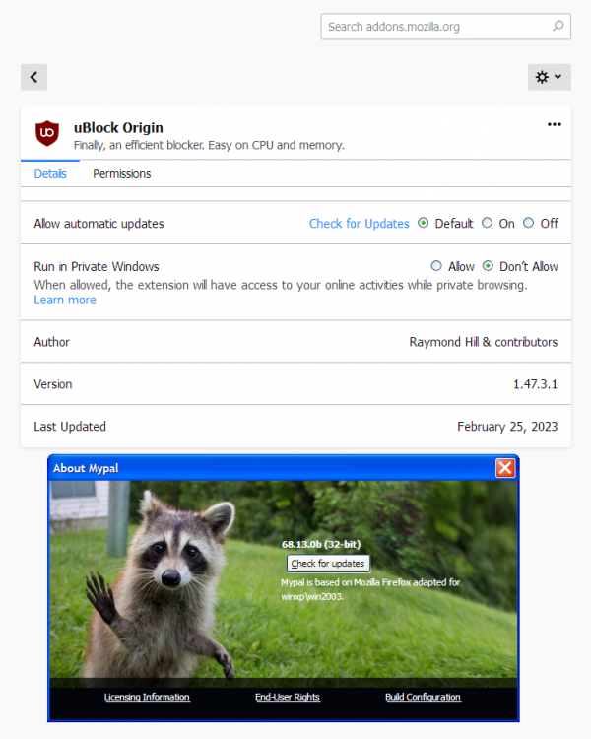Click the search magnifier icon
This screenshot has width=591, height=739.
pyautogui.click(x=558, y=27)
